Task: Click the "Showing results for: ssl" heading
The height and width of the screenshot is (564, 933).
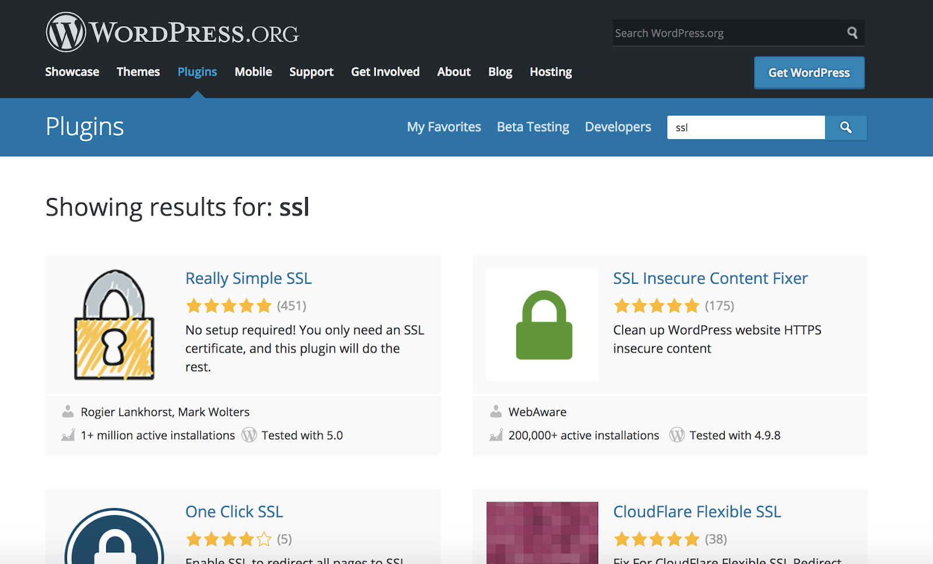Action: [x=177, y=207]
